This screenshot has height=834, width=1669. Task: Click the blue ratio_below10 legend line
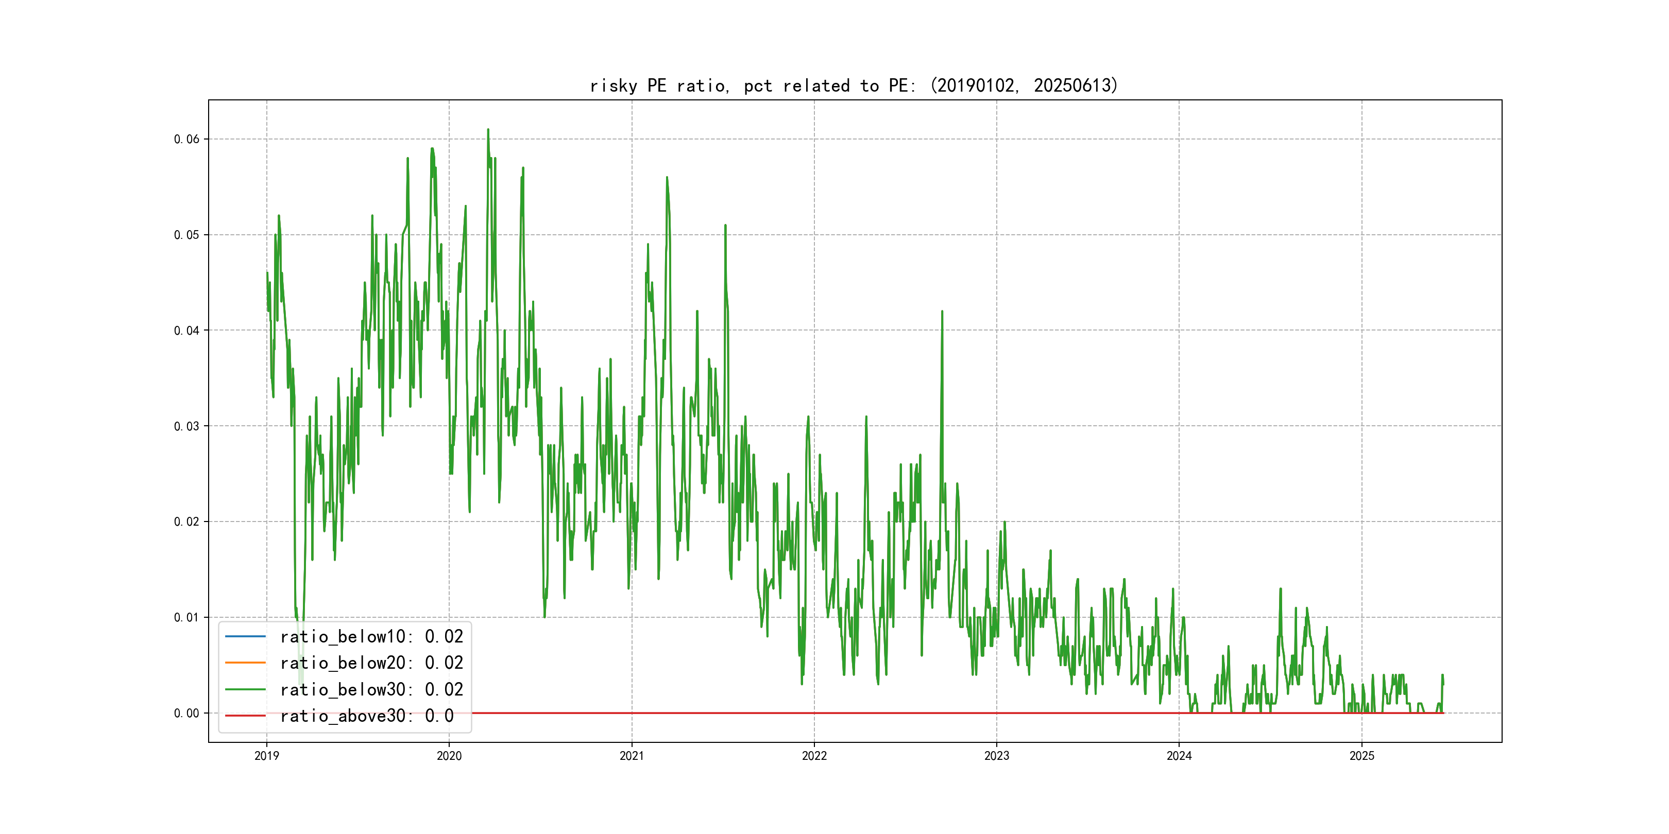point(245,636)
